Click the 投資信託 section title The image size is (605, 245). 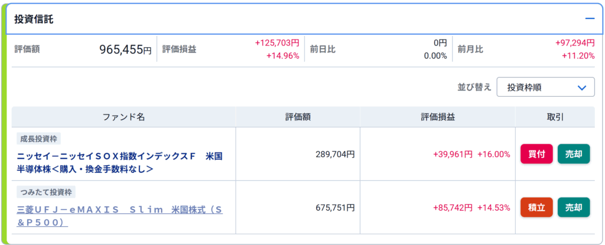point(34,19)
